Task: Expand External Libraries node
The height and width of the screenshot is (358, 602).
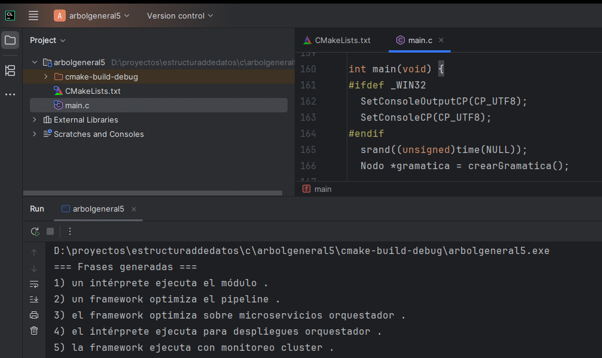Action: tap(35, 120)
